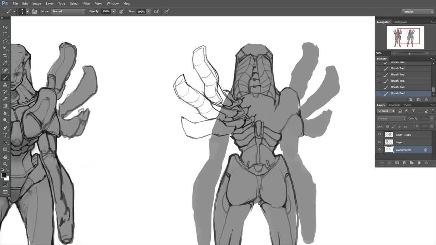Switch to the Paths tab
This screenshot has width=436, height=245.
(x=408, y=105)
